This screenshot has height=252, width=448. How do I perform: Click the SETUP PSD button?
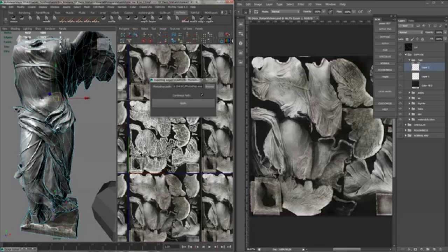[385, 29]
